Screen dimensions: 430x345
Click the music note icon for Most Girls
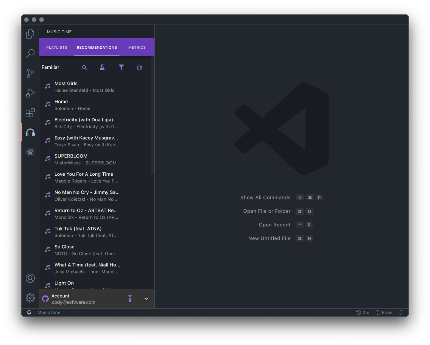(x=48, y=87)
